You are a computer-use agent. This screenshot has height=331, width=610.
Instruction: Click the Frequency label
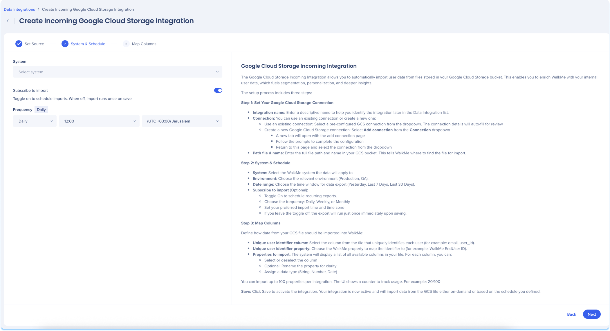point(23,109)
